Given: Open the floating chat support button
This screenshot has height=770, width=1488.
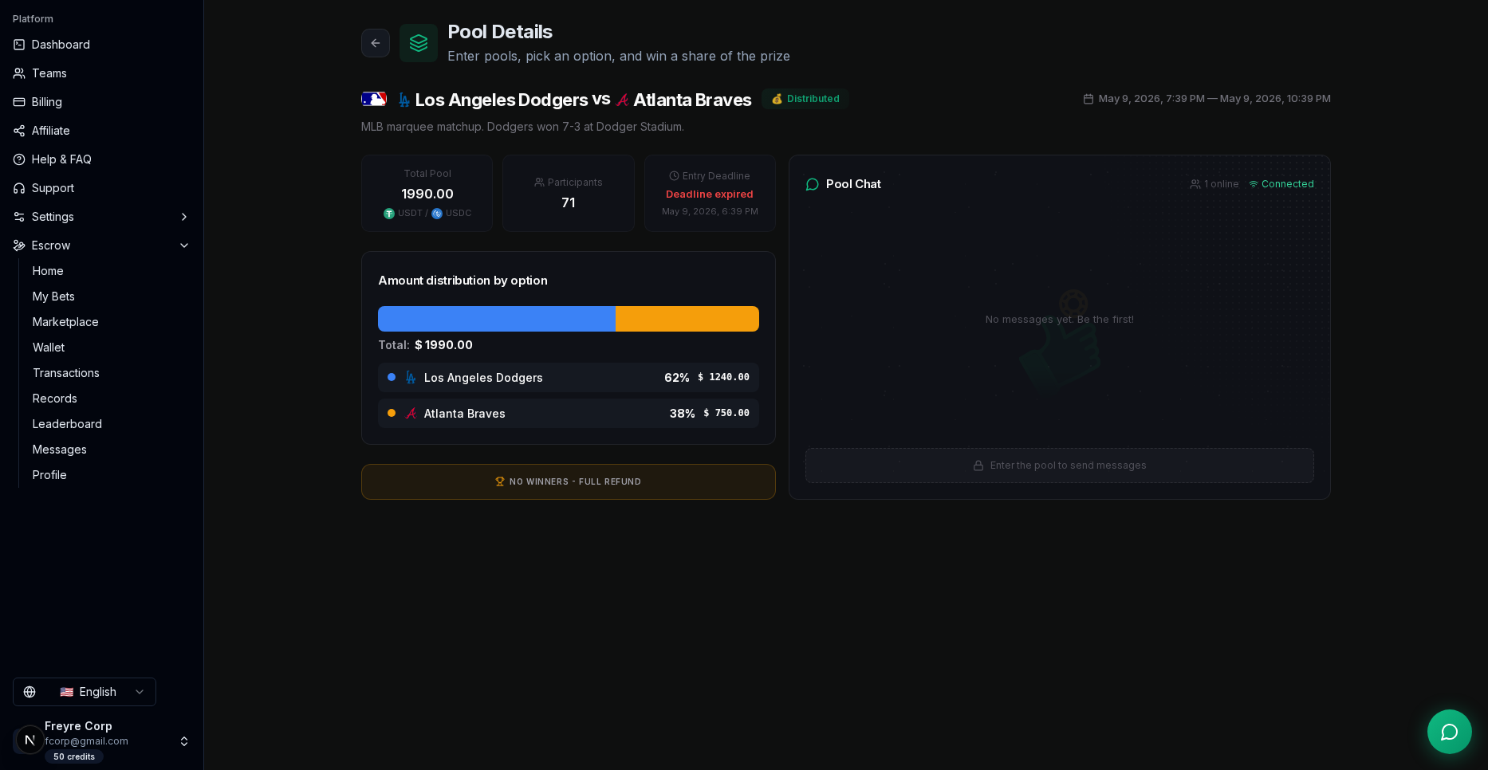Looking at the screenshot, I should [x=1450, y=732].
